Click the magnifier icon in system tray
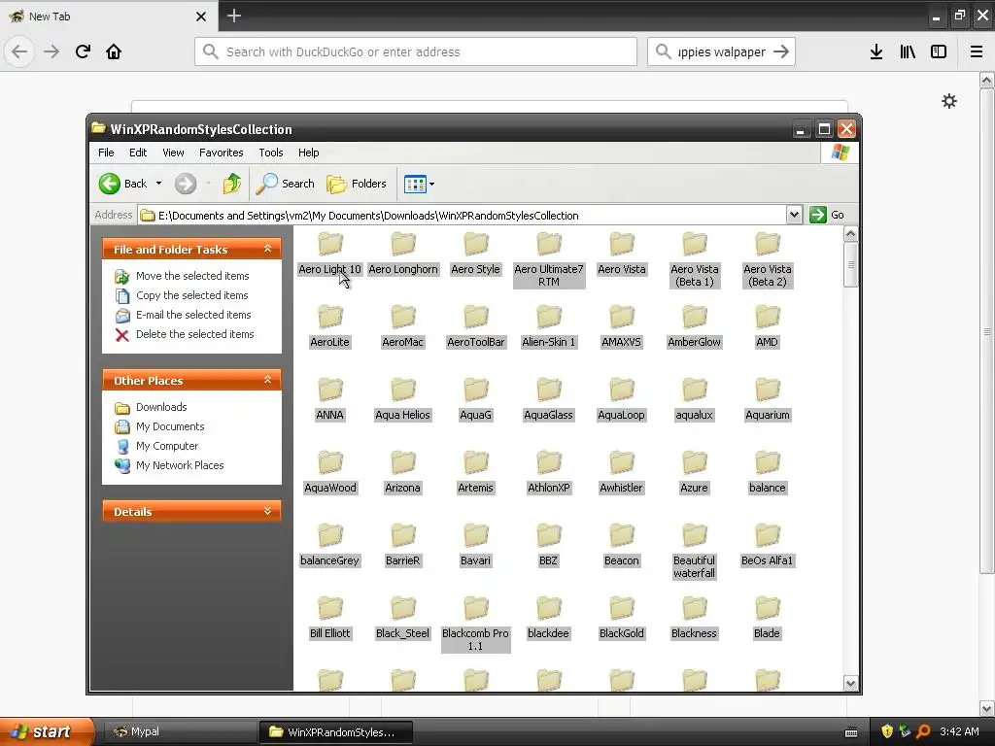The height and width of the screenshot is (746, 995). pyautogui.click(x=923, y=731)
